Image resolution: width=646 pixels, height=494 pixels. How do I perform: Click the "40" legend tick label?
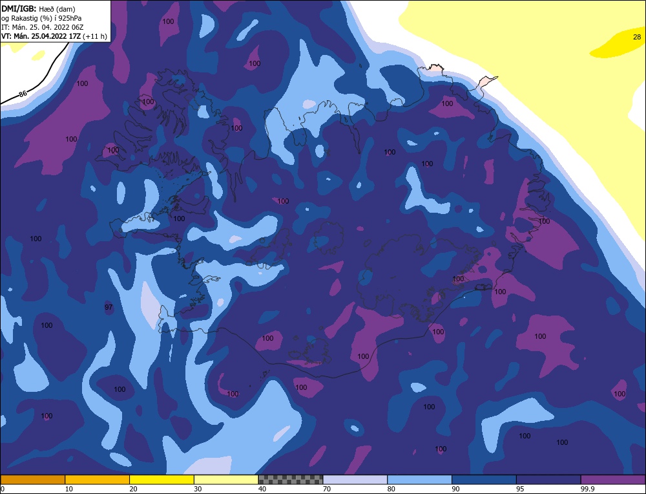pos(262,489)
